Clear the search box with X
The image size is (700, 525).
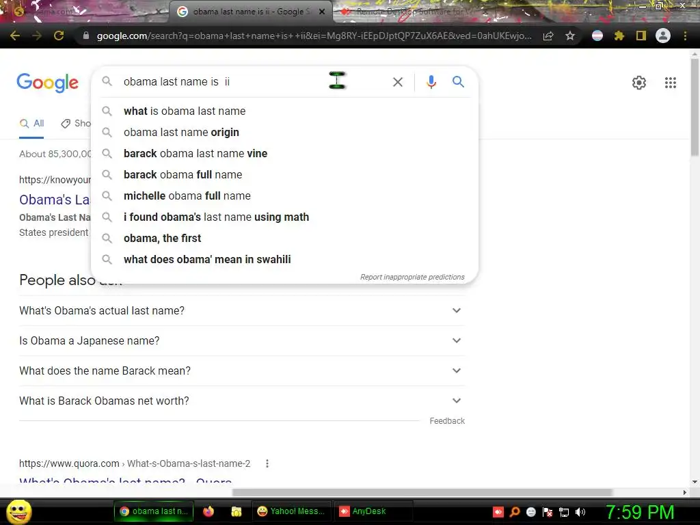pyautogui.click(x=398, y=82)
